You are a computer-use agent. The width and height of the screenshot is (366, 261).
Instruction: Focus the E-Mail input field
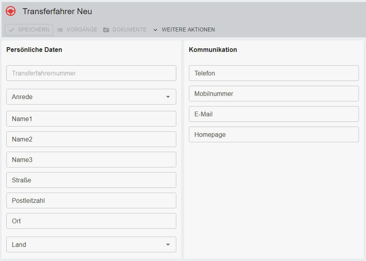(274, 114)
